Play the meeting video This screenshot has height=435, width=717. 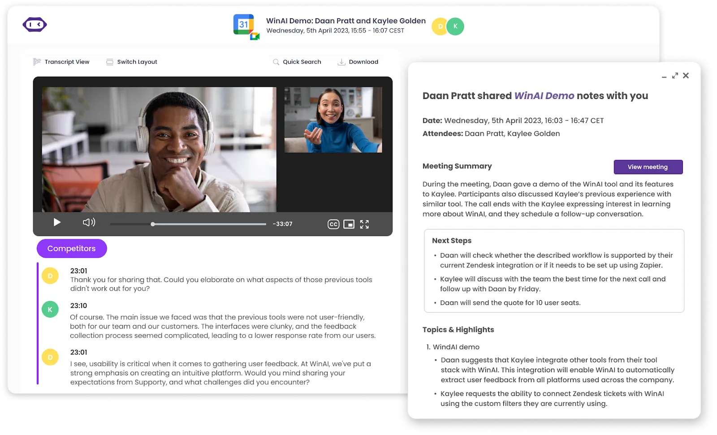tap(57, 223)
